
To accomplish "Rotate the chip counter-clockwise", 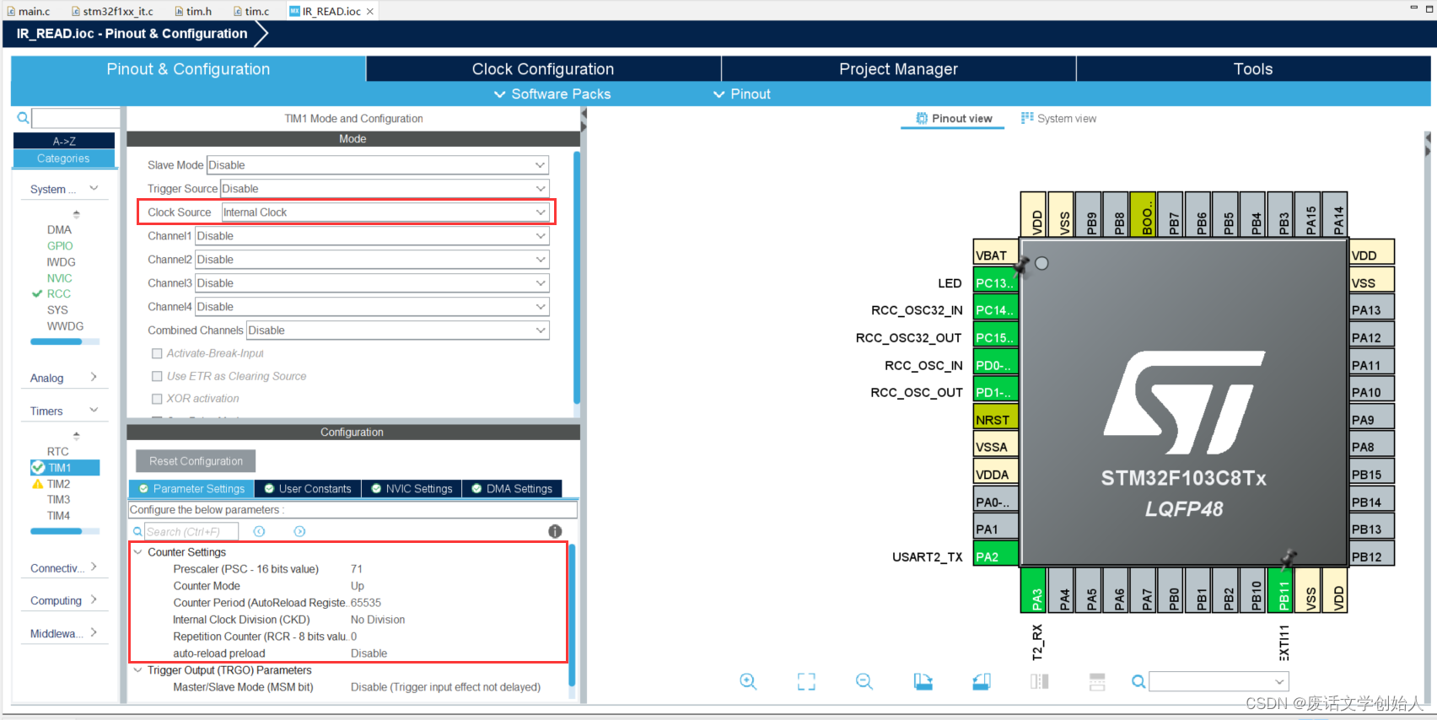I will pyautogui.click(x=982, y=681).
